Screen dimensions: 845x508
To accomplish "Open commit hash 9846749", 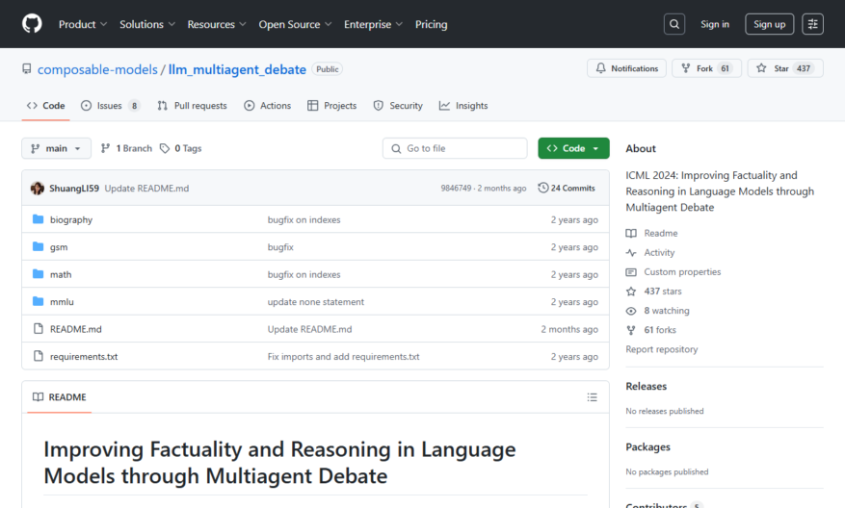I will [x=456, y=189].
